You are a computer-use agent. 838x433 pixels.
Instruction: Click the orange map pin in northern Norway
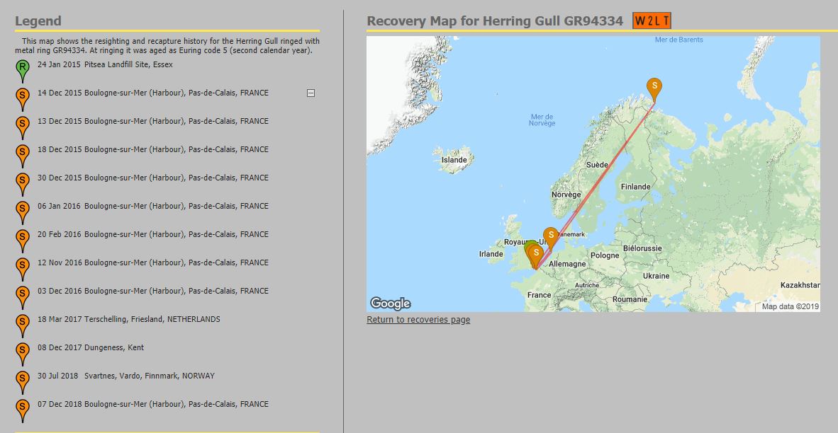point(655,87)
